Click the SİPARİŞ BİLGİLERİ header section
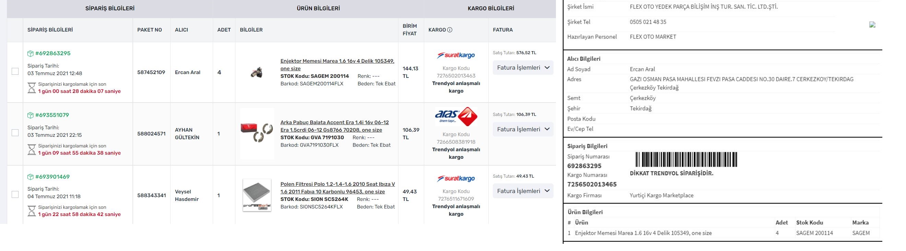 (110, 9)
